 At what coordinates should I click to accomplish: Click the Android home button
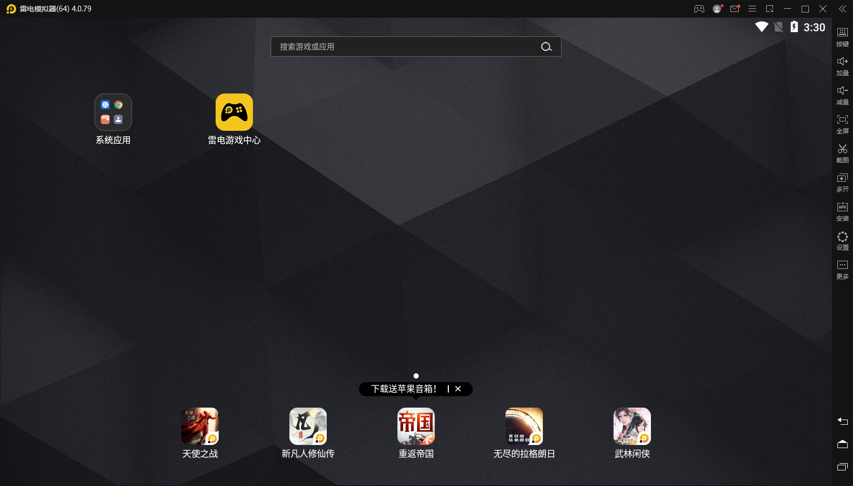pyautogui.click(x=843, y=444)
